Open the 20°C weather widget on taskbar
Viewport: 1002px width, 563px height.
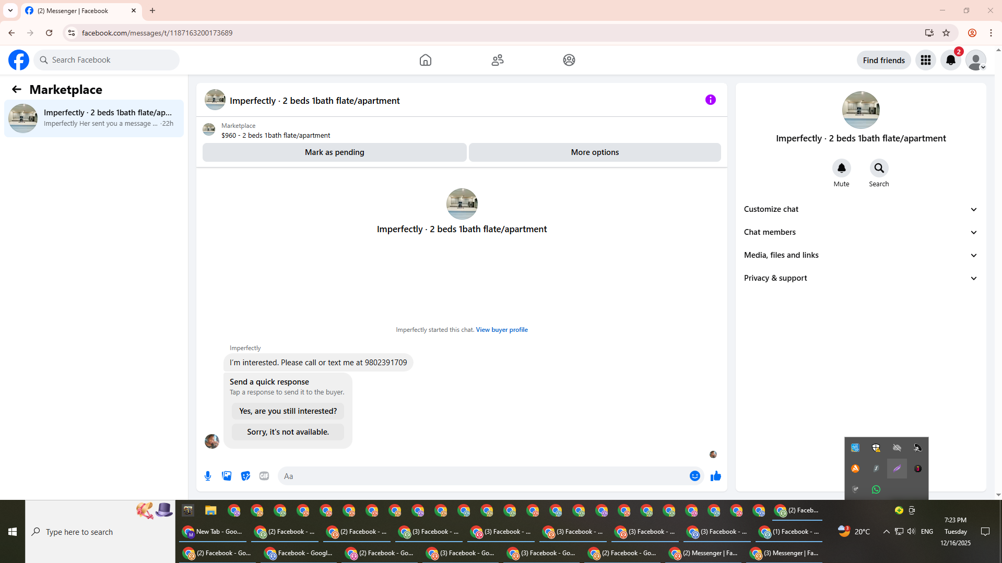(x=854, y=532)
